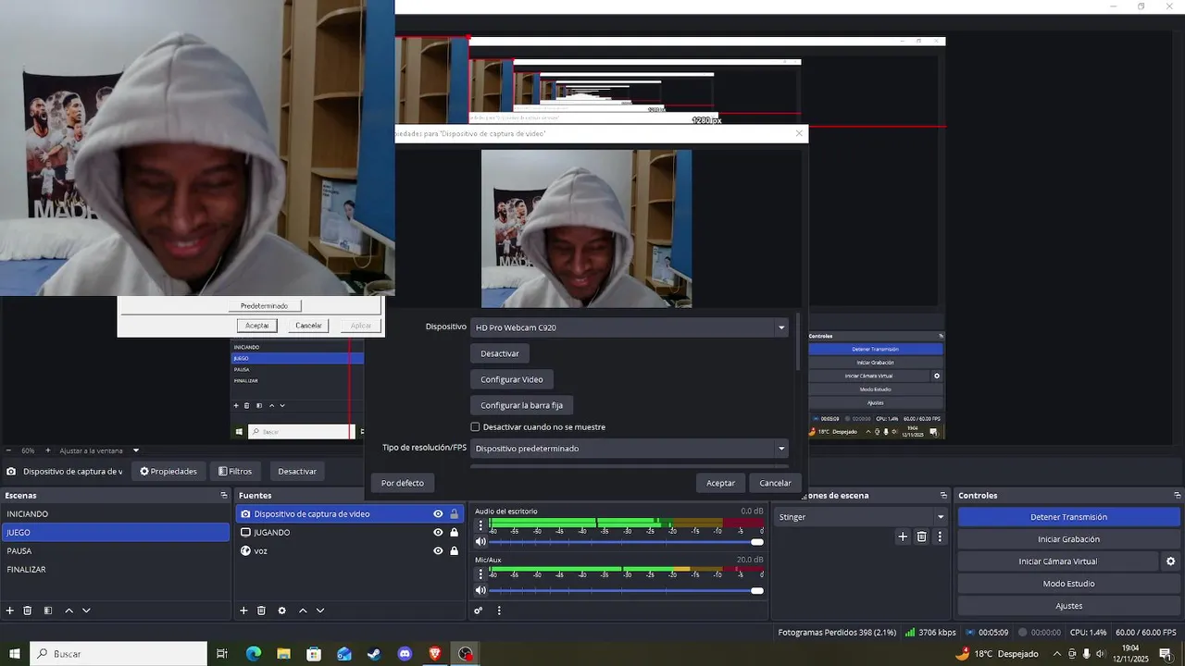1185x666 pixels.
Task: Undock the Controles panel via header icon
Action: click(x=1176, y=496)
